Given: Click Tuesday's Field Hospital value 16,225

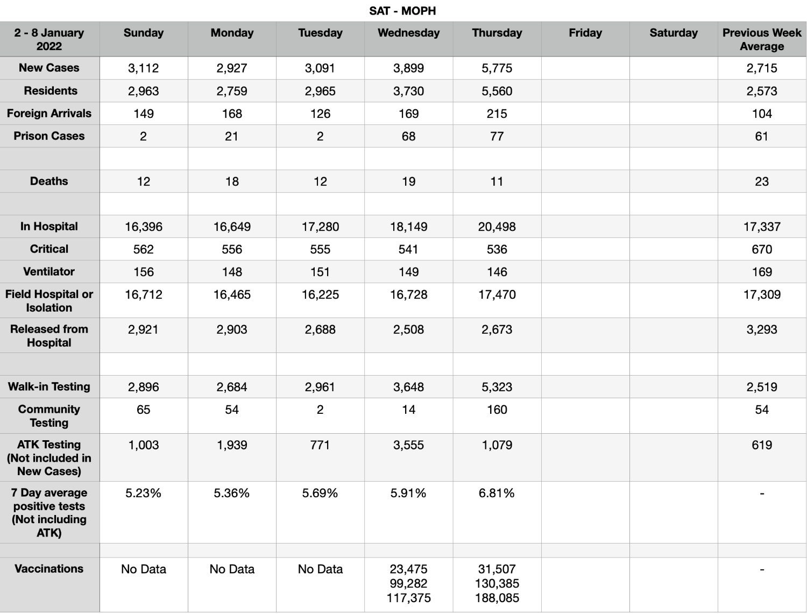Looking at the screenshot, I should 320,300.
